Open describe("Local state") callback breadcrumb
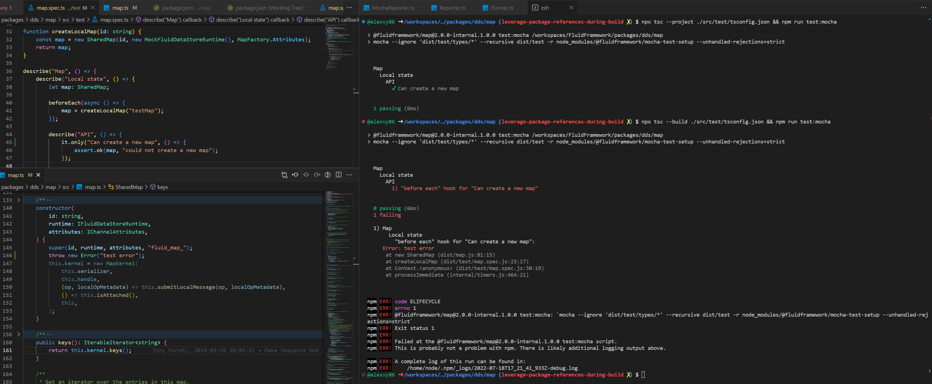This screenshot has height=384, width=932. coord(252,20)
